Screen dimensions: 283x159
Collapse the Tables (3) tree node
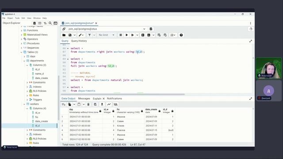[22, 52]
